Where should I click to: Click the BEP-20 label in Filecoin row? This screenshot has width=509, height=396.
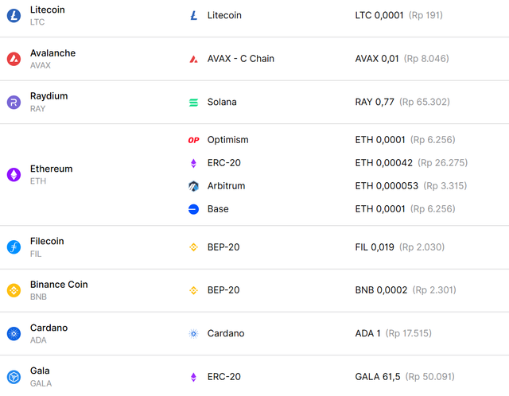pos(223,247)
